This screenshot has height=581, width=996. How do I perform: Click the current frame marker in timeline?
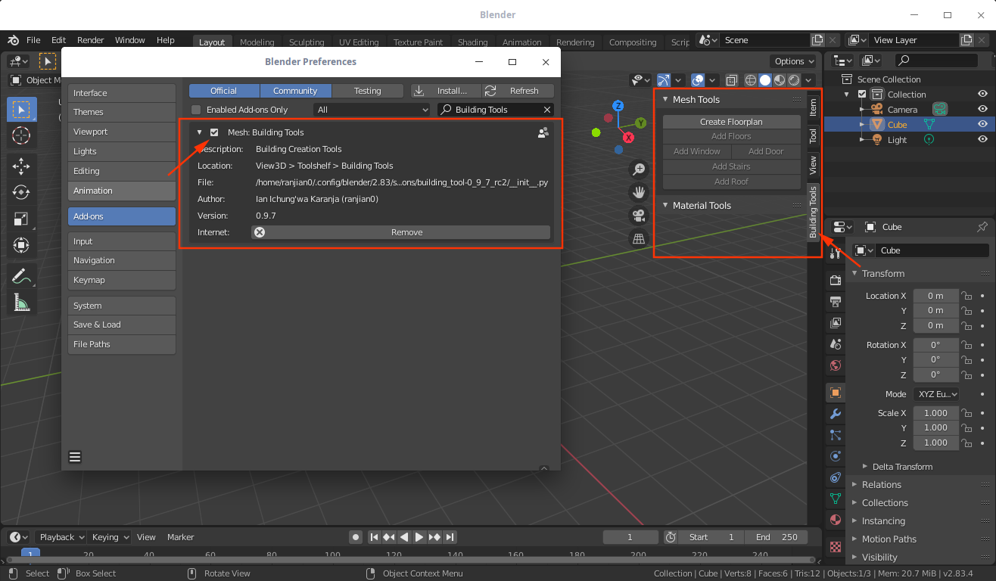pos(30,555)
